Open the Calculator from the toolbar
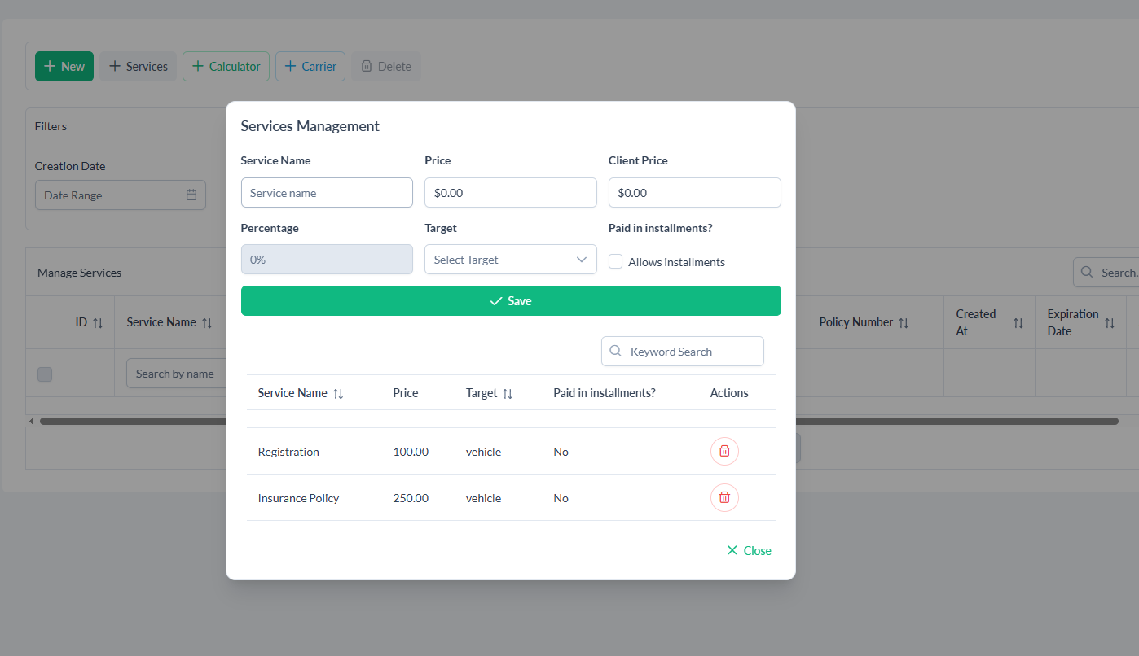This screenshot has height=656, width=1139. 226,67
